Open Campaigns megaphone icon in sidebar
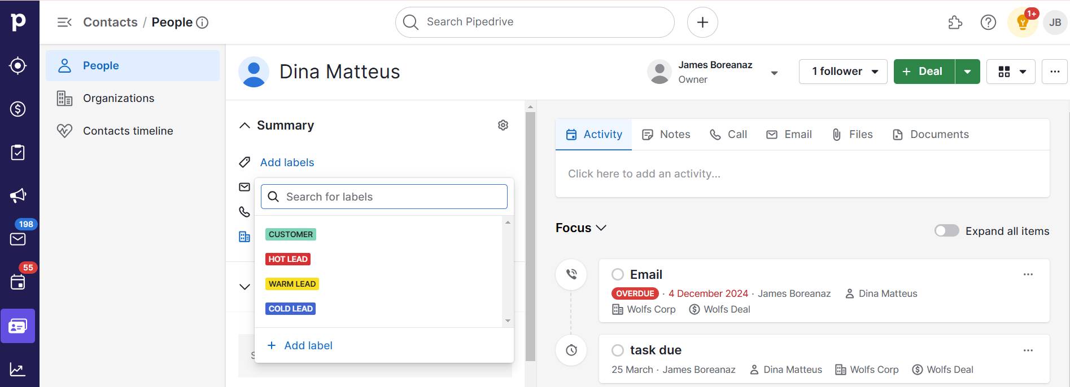The height and width of the screenshot is (387, 1070). [x=18, y=195]
